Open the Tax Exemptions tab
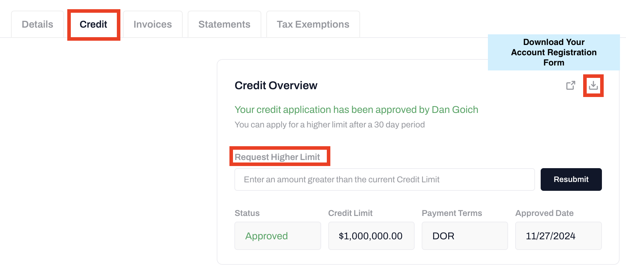The width and height of the screenshot is (626, 274). tap(313, 24)
